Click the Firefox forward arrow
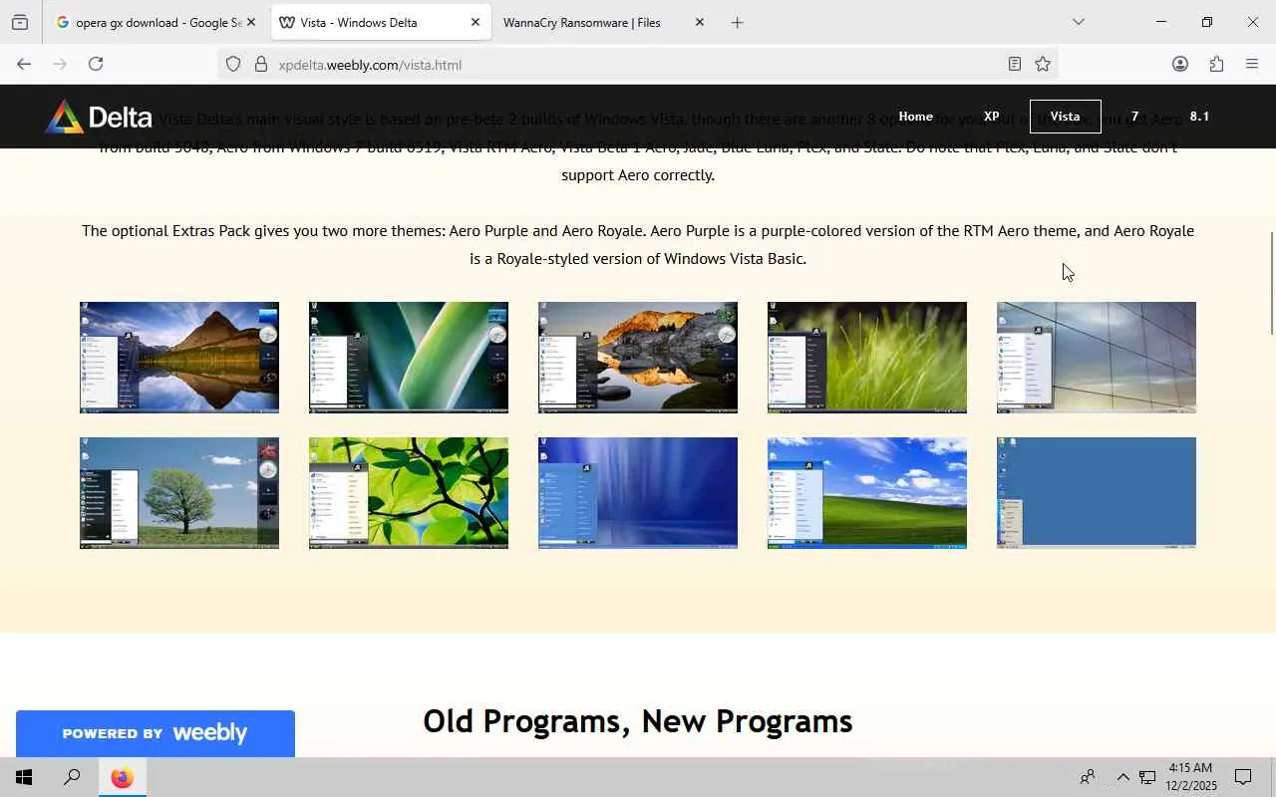The image size is (1276, 797). (x=60, y=64)
